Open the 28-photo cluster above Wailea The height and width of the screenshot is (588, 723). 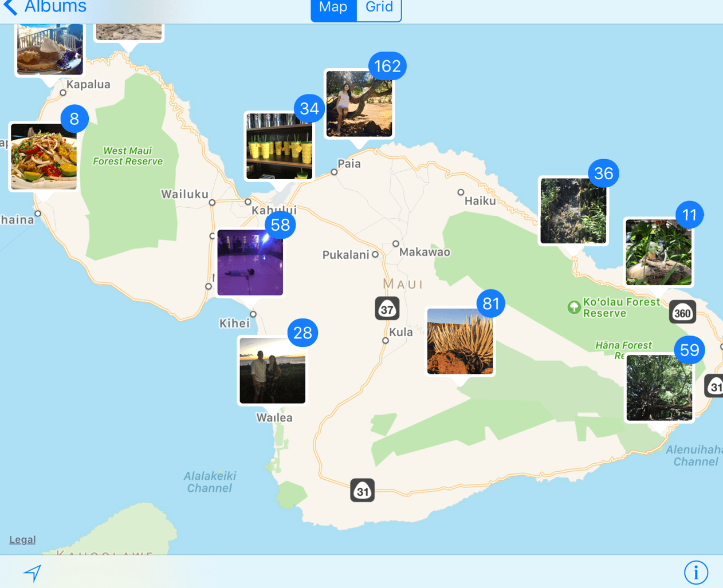click(272, 371)
